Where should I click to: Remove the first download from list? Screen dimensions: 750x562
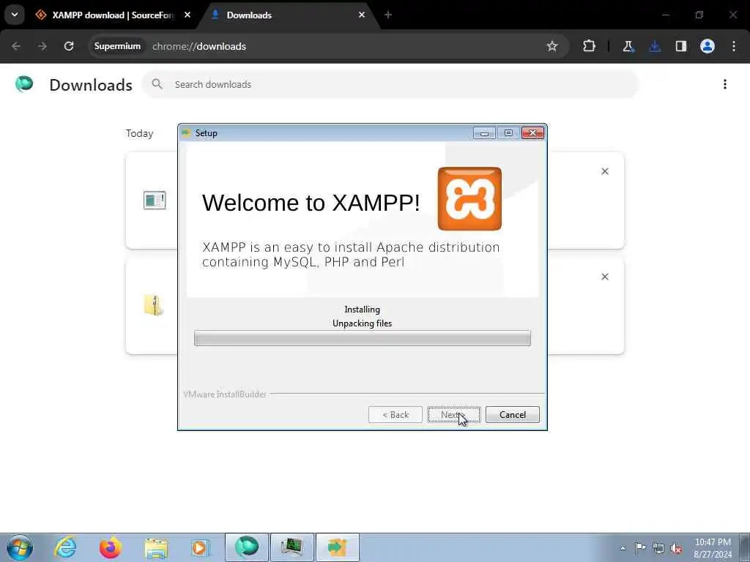click(x=604, y=171)
